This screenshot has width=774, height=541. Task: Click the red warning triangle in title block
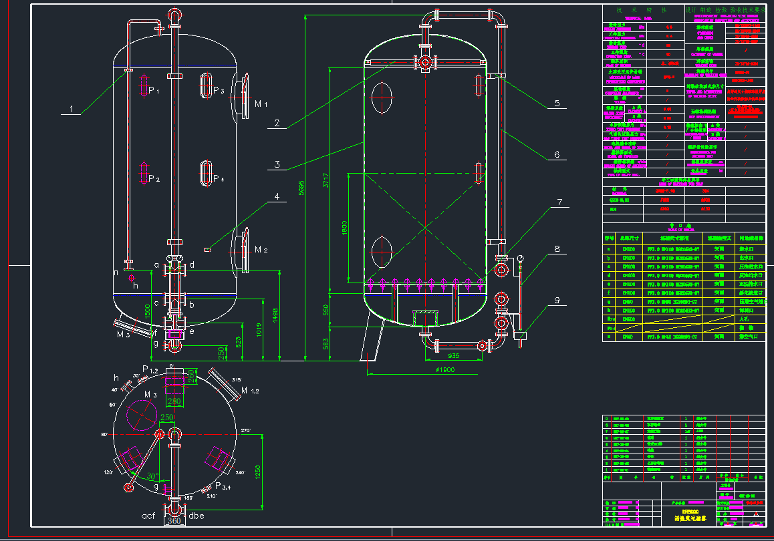click(756, 515)
